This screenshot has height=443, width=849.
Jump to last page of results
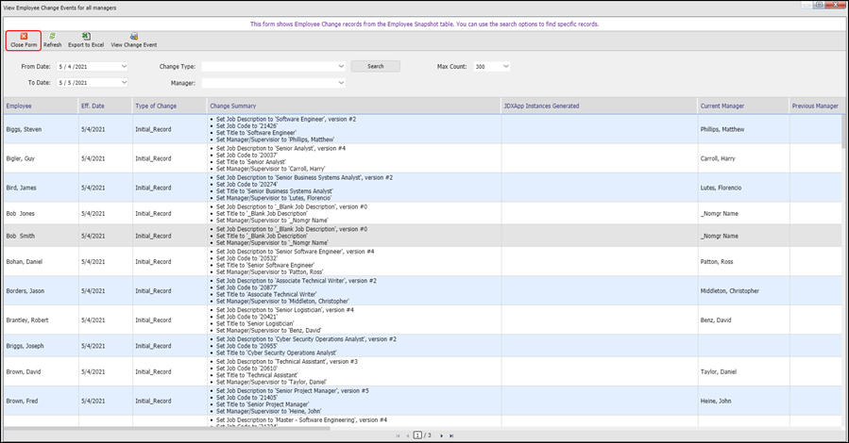pyautogui.click(x=452, y=435)
